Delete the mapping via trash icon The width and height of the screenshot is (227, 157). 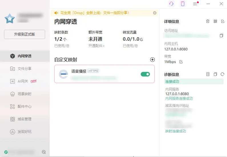(208, 21)
